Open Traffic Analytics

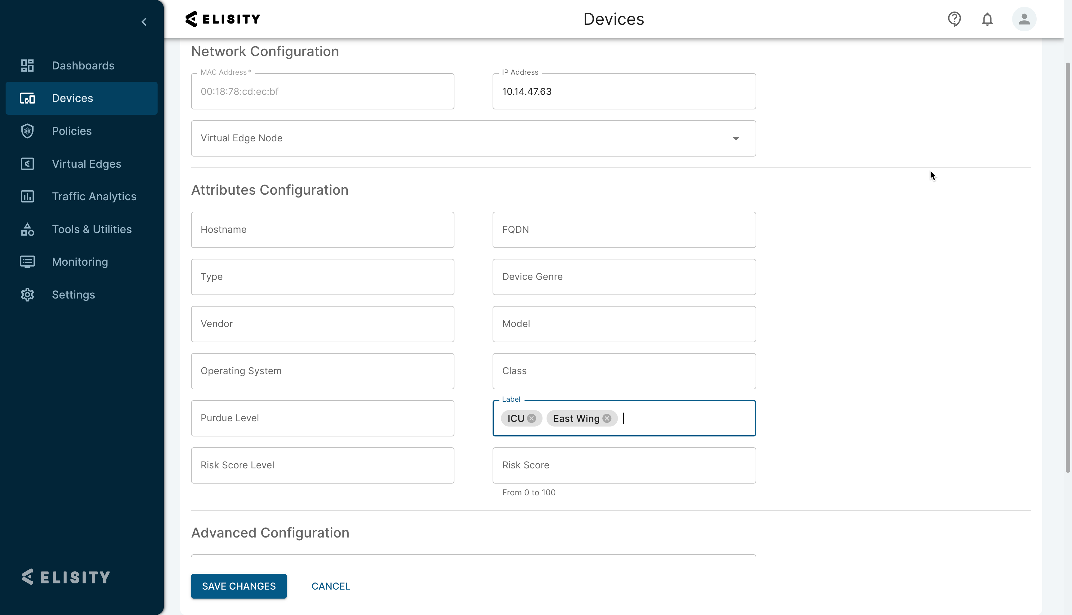pos(94,197)
